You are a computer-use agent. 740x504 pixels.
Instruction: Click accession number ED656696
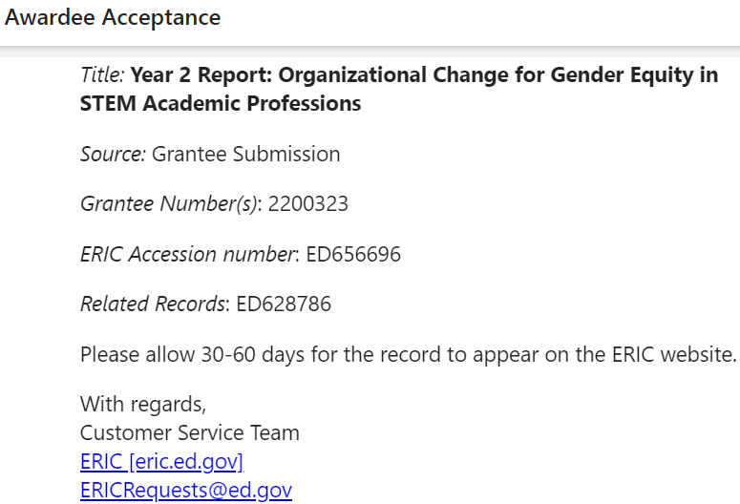353,254
